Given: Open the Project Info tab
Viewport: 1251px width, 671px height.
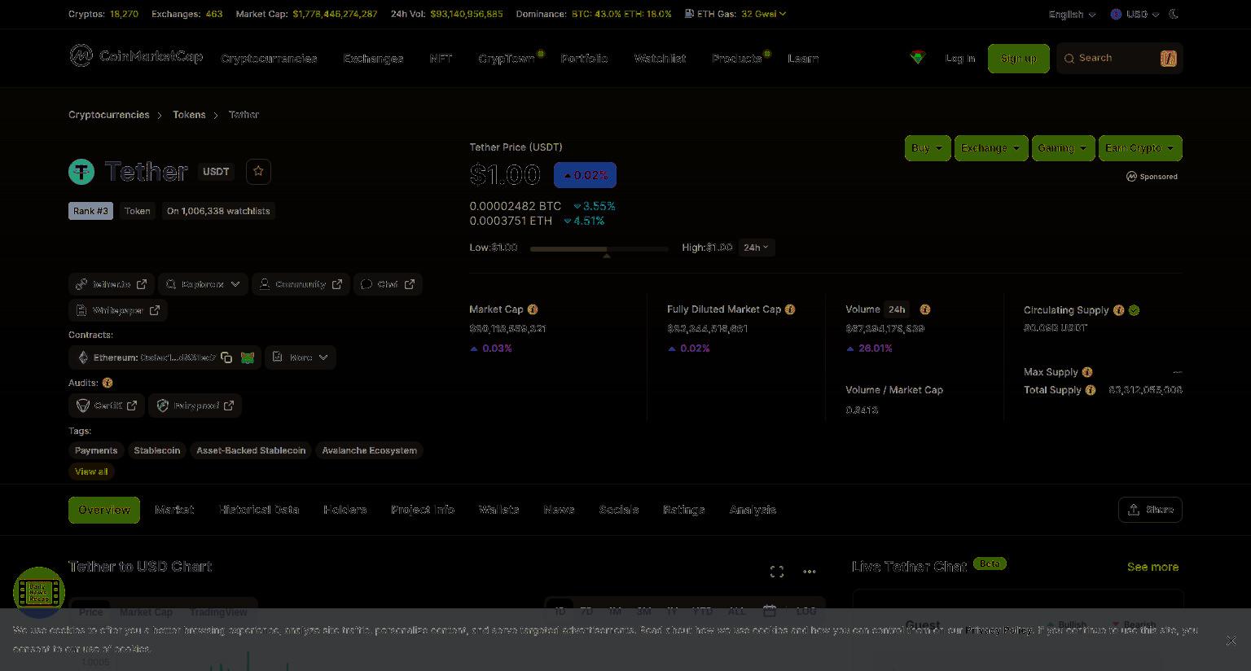Looking at the screenshot, I should pyautogui.click(x=423, y=510).
